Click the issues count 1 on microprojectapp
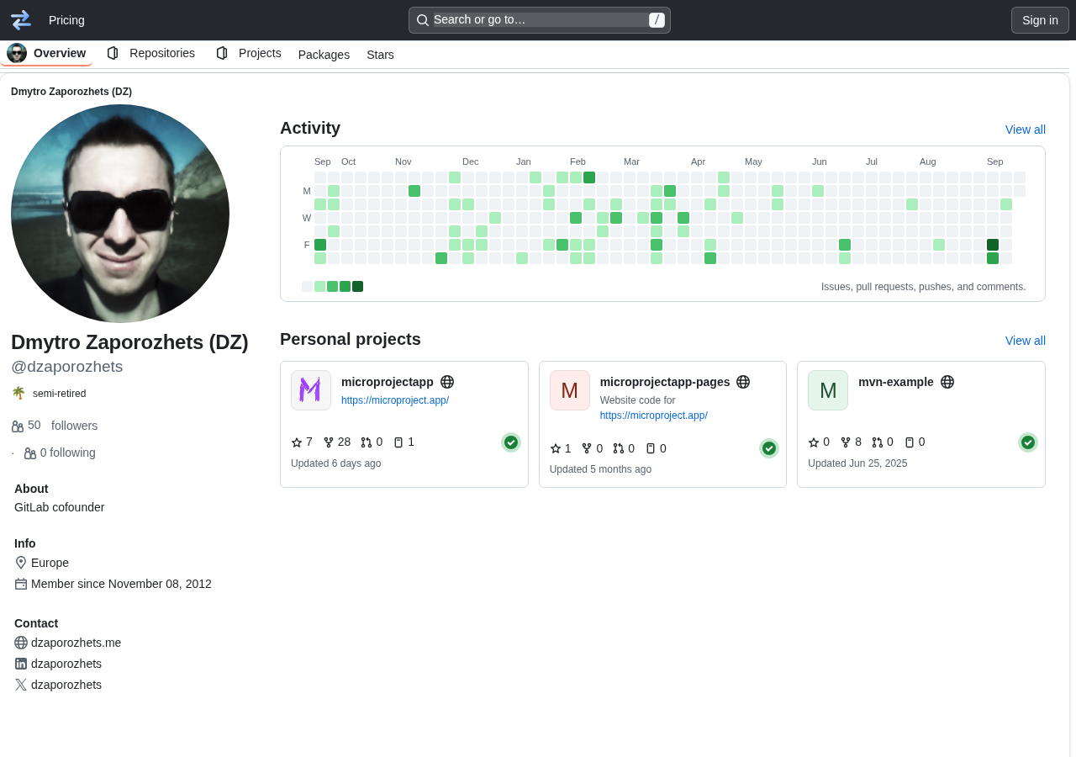The image size is (1076, 757). 403,442
